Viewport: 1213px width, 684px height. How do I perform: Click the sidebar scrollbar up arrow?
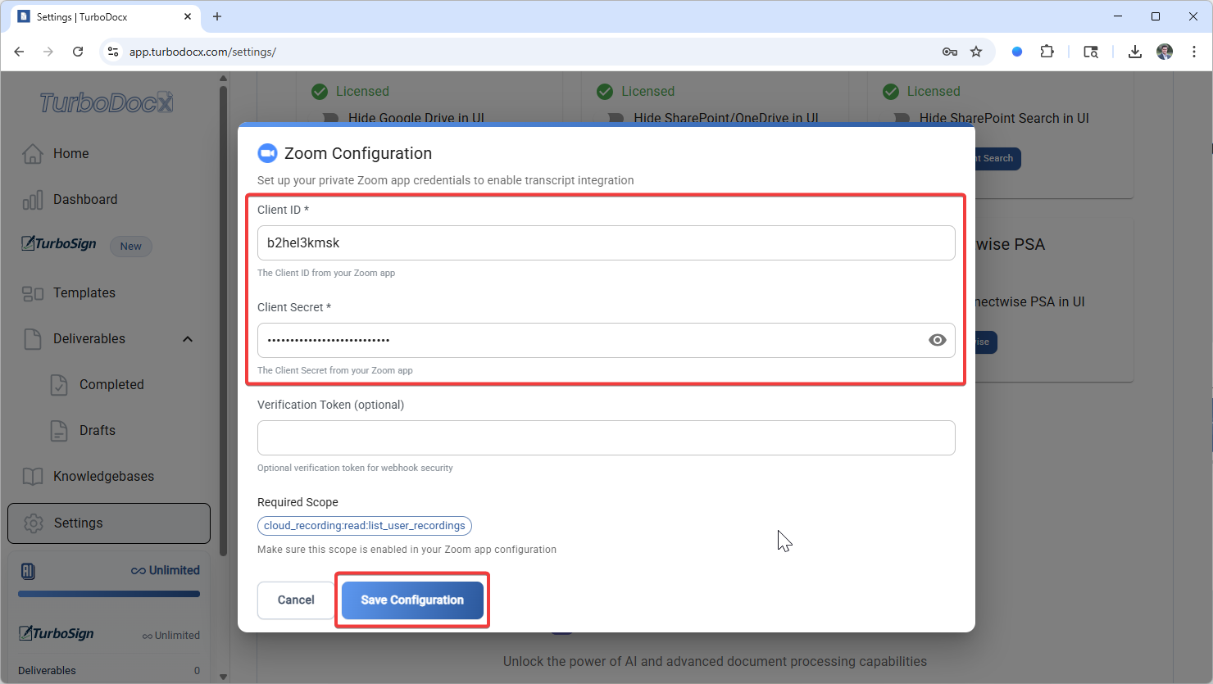click(x=223, y=79)
